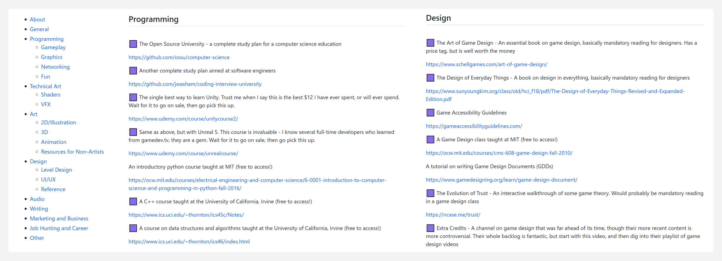Screen dimensions: 722x261
Task: Select the Shaders sub-item in sidebar
Action: pyautogui.click(x=51, y=95)
